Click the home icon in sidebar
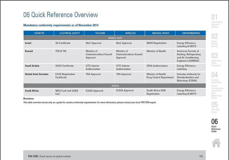The height and width of the screenshot is (160, 229). click(216, 143)
